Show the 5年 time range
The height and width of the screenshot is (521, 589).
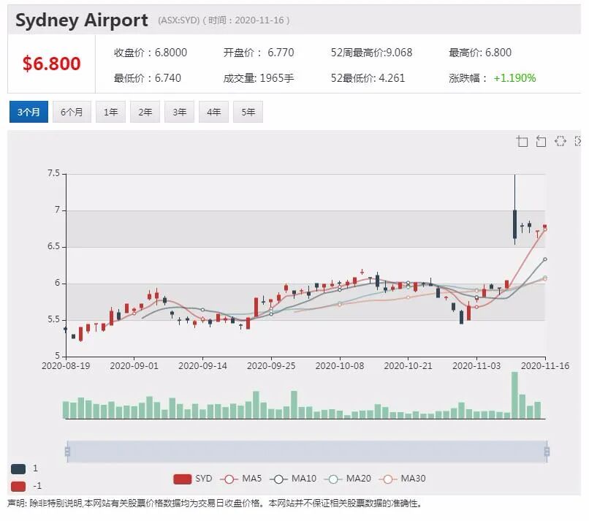pyautogui.click(x=248, y=112)
